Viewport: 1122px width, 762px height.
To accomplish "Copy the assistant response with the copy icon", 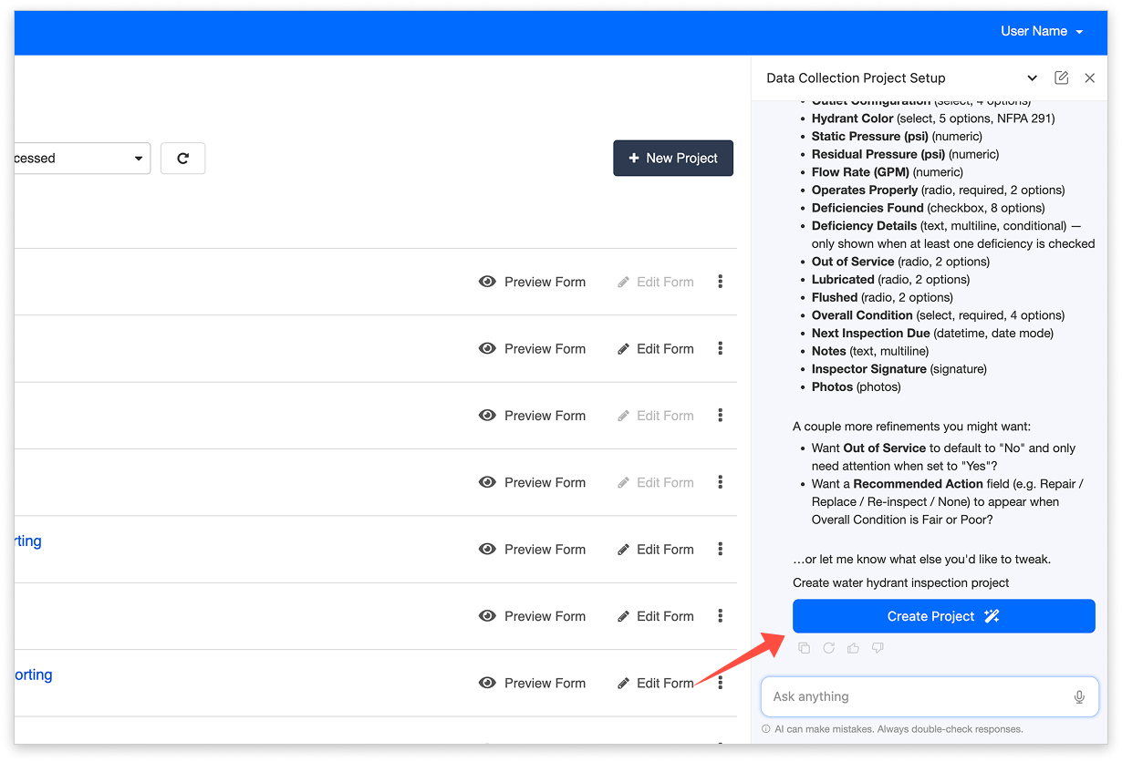I will coord(804,648).
